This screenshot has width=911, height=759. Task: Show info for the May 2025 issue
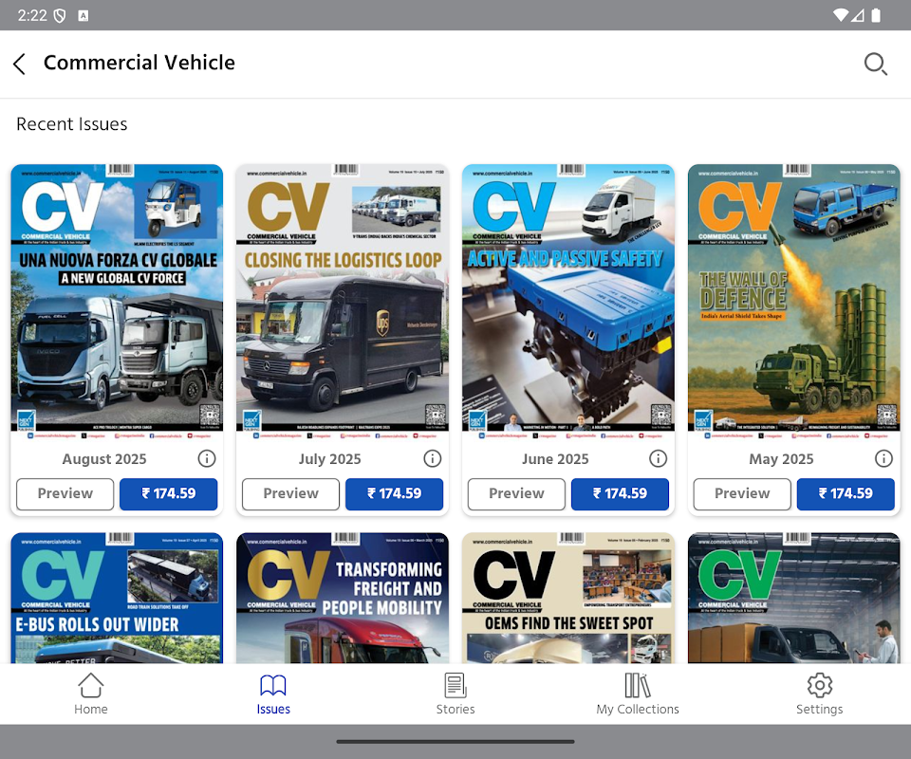coord(883,459)
